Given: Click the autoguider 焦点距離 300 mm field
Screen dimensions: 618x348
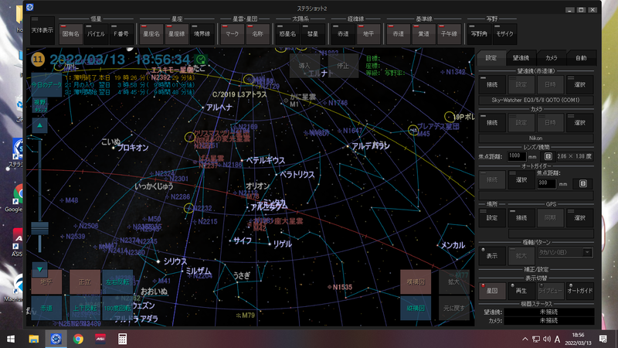Looking at the screenshot, I should (x=547, y=183).
